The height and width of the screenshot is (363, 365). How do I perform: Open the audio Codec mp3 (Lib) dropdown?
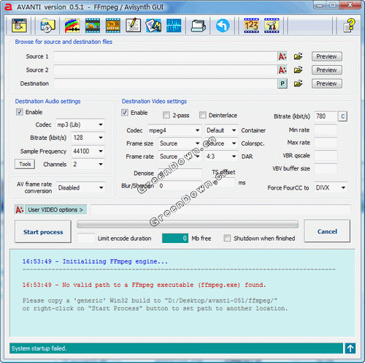point(80,124)
